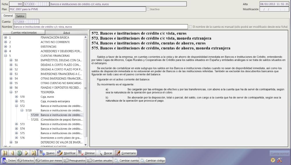The height and width of the screenshot is (165, 291).
Task: Go to the next record
Action: (x=26, y=153)
